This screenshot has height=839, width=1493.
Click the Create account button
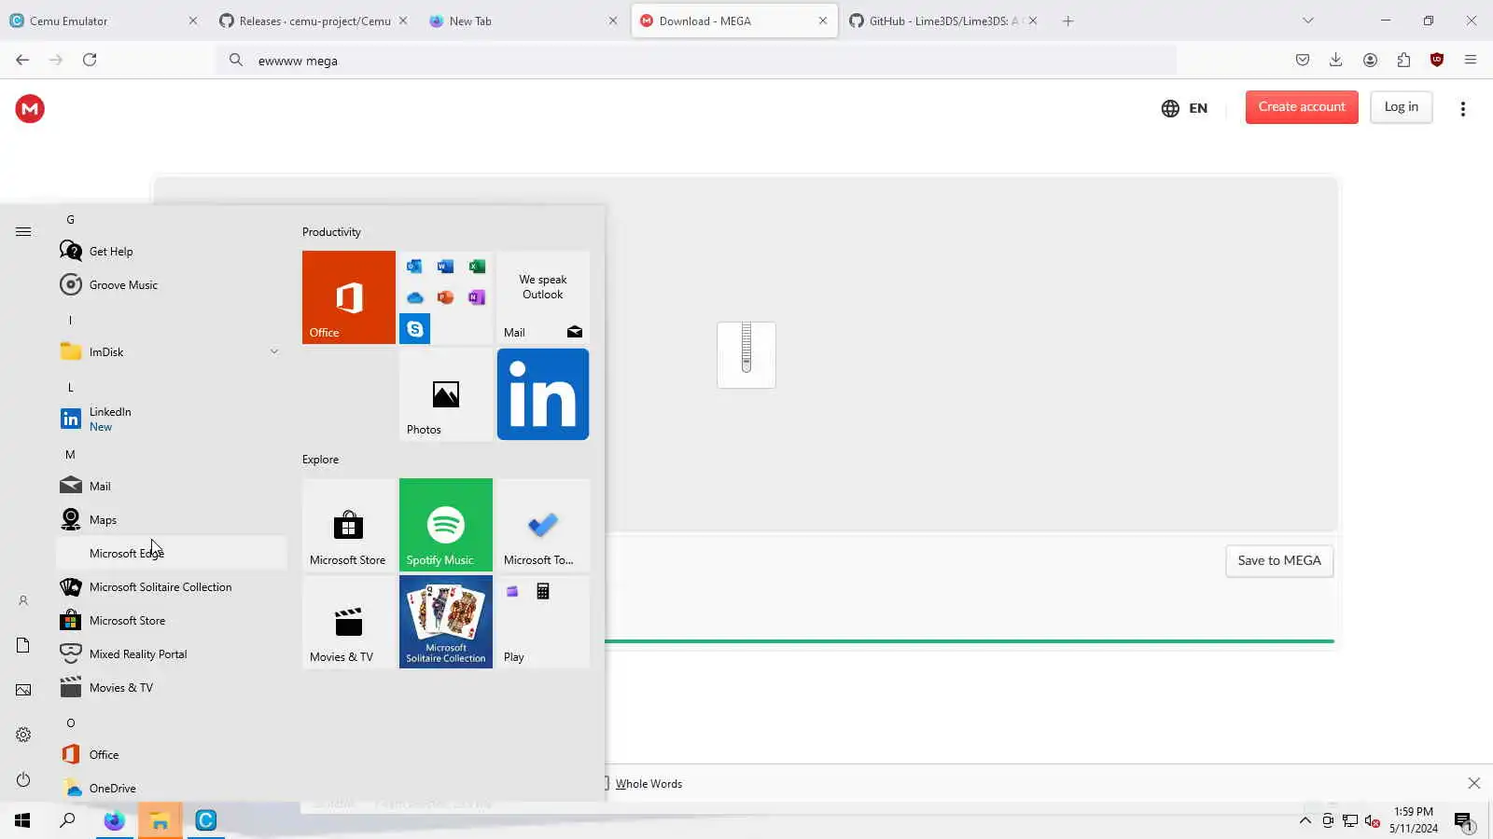pos(1302,107)
